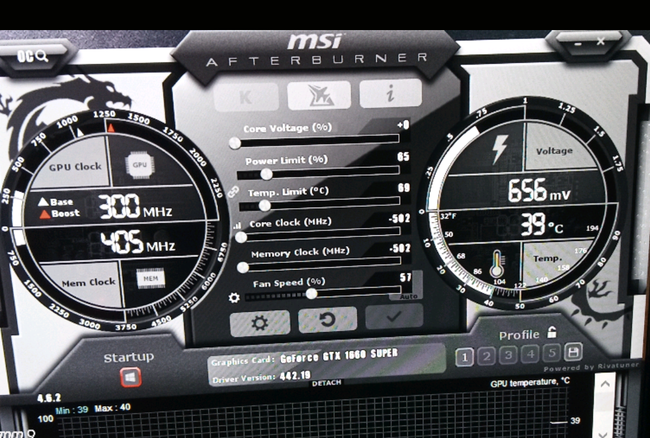Click the GPU Clock label
Viewport: 650px width, 438px height.
tap(75, 167)
